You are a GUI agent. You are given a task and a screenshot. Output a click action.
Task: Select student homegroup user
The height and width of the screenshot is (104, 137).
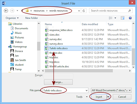19,65
